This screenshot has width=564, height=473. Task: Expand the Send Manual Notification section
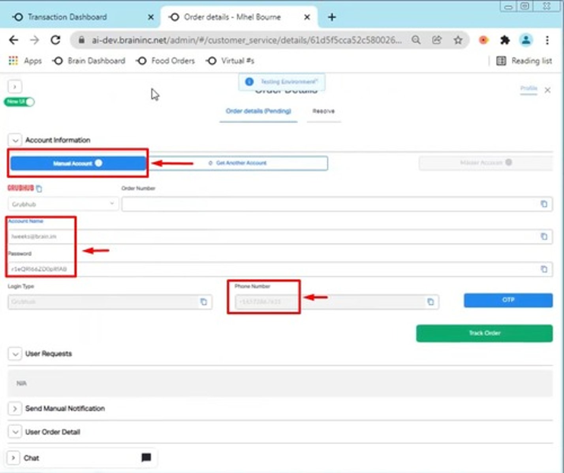pyautogui.click(x=15, y=409)
